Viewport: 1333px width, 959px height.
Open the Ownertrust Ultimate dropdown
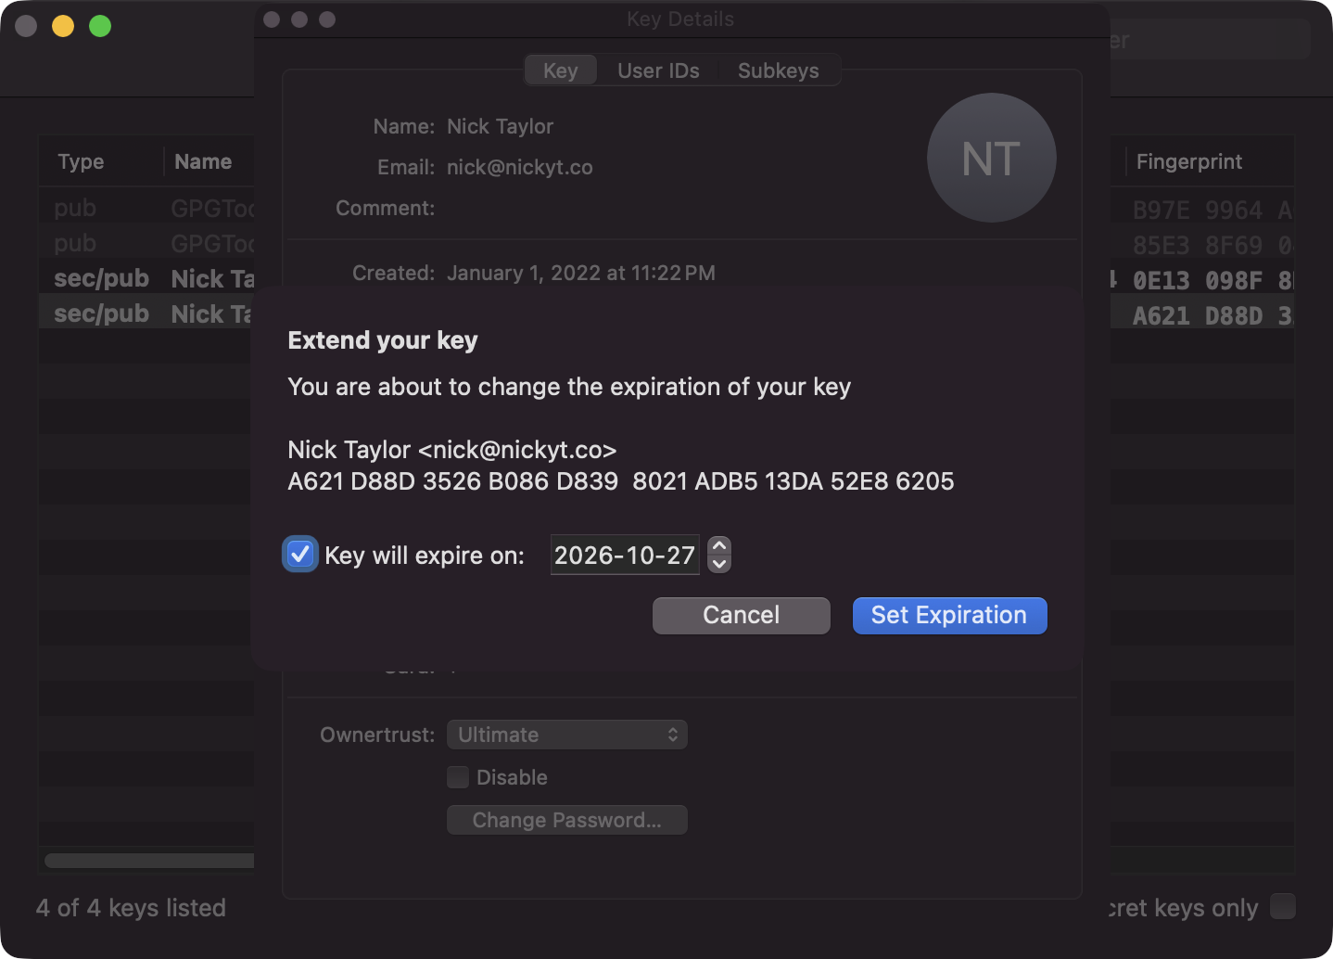(x=566, y=735)
